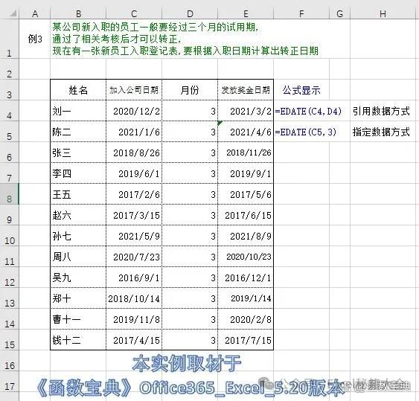Screen dimensions: 419x401
Task: Select row 12 header
Action: coord(10,278)
